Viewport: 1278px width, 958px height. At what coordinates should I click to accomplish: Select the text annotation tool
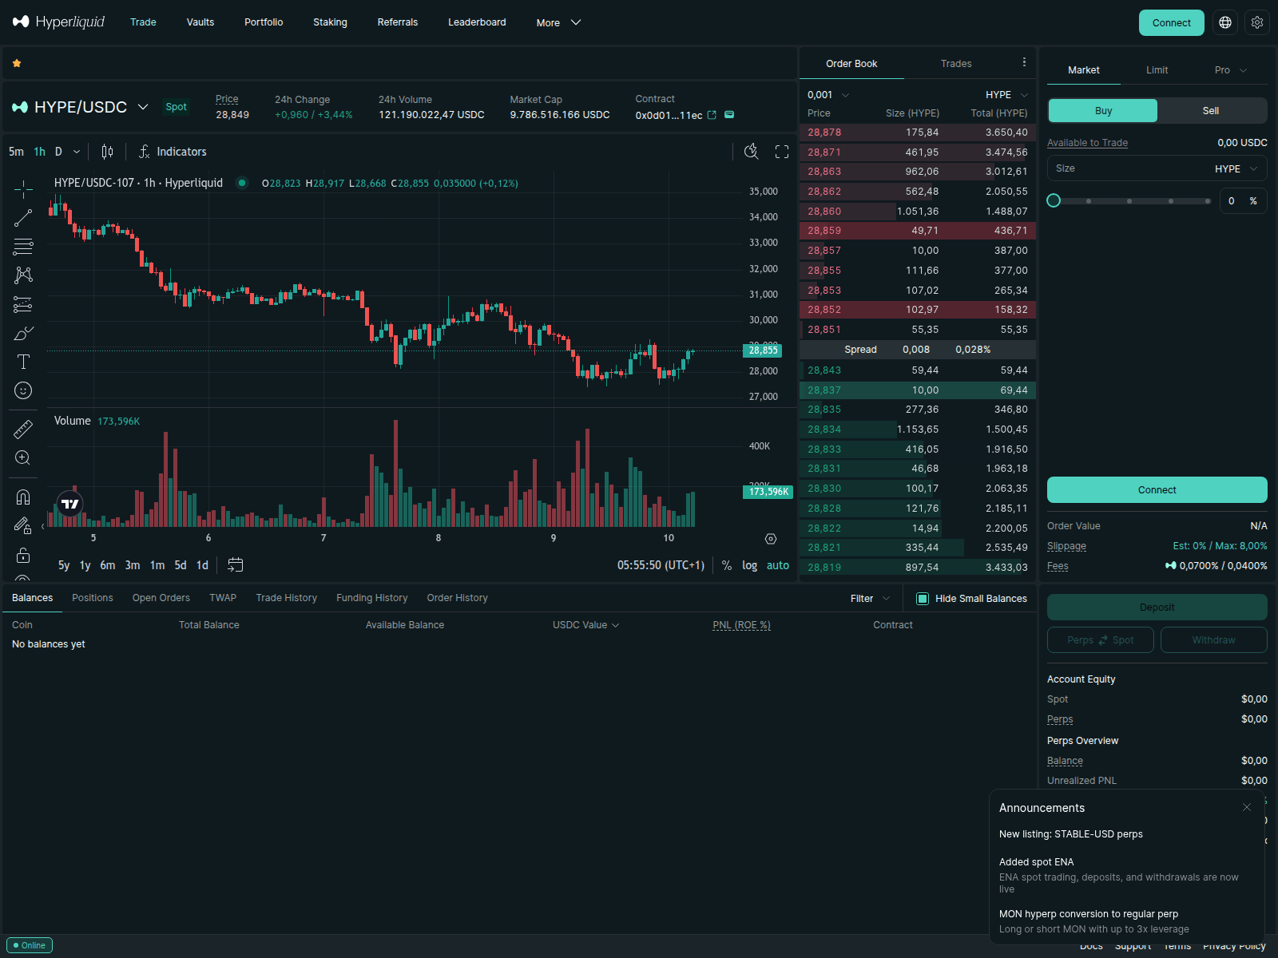pyautogui.click(x=23, y=362)
